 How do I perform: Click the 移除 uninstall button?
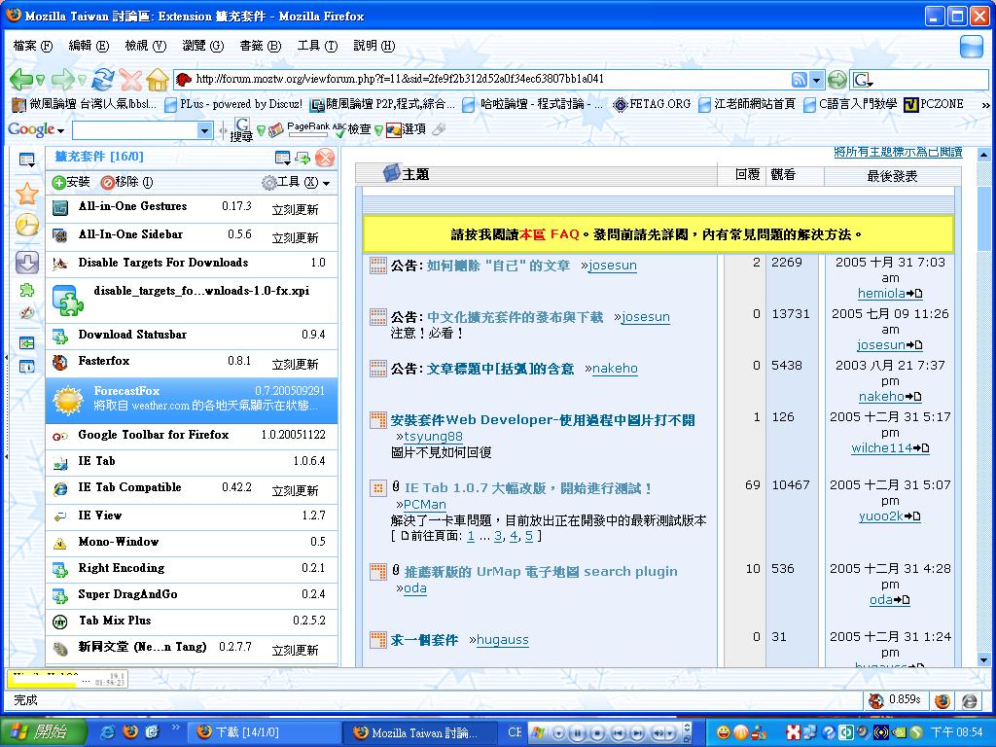click(127, 182)
